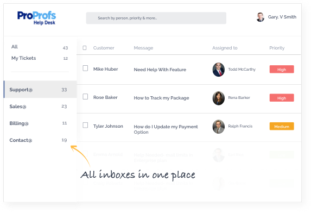Tick the select-all checkbox in the header
The height and width of the screenshot is (212, 311).
coord(85,48)
